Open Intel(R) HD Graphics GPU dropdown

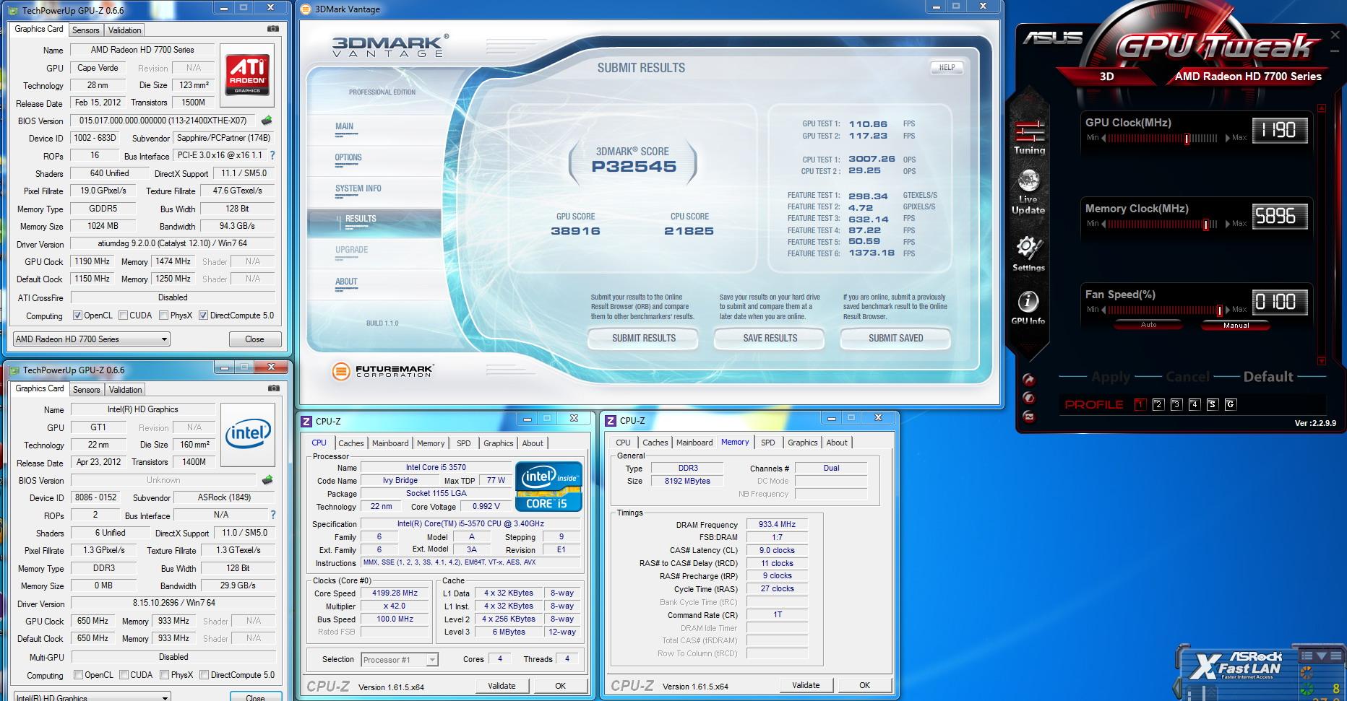point(92,697)
